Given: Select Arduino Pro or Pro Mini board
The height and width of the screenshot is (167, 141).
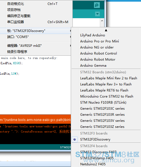Looking at the screenshot, I should [x=106, y=41].
